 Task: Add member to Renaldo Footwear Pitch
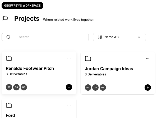(x=69, y=87)
